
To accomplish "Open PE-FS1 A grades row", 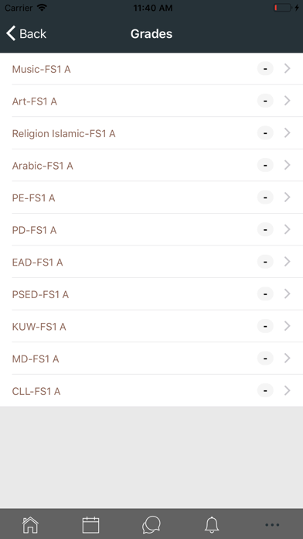I will pyautogui.click(x=151, y=197).
